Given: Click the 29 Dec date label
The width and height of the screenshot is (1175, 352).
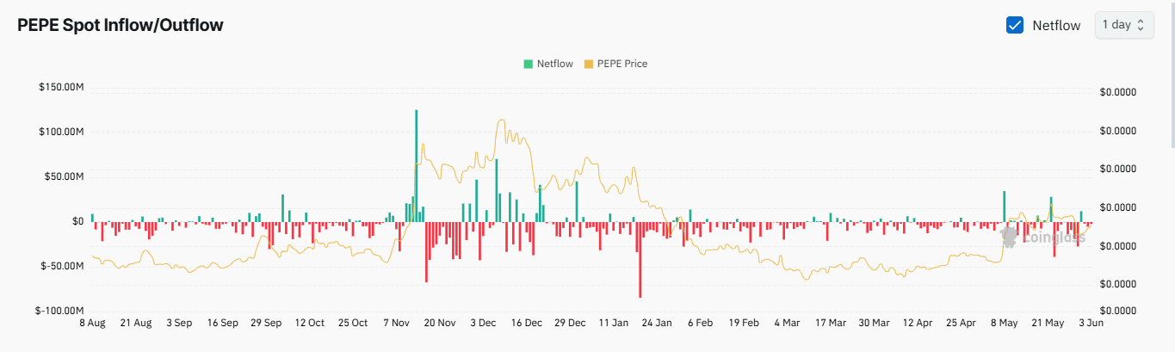Looking at the screenshot, I should (570, 324).
